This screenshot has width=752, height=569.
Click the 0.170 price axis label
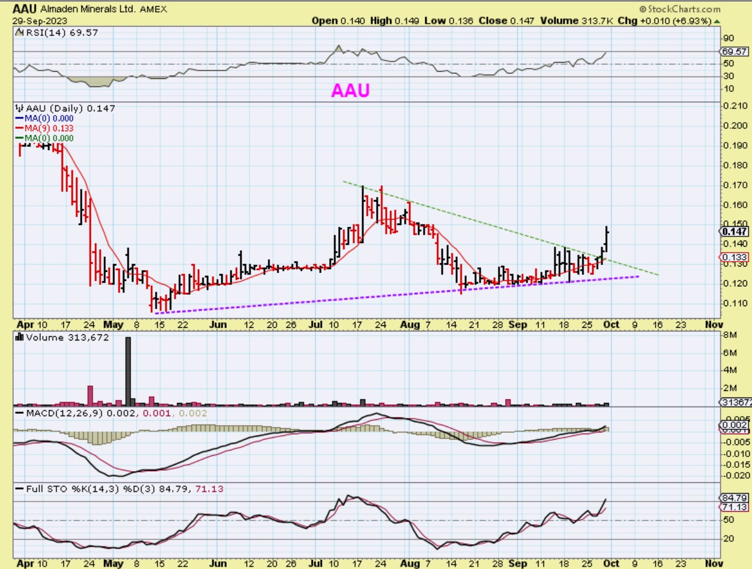(734, 185)
